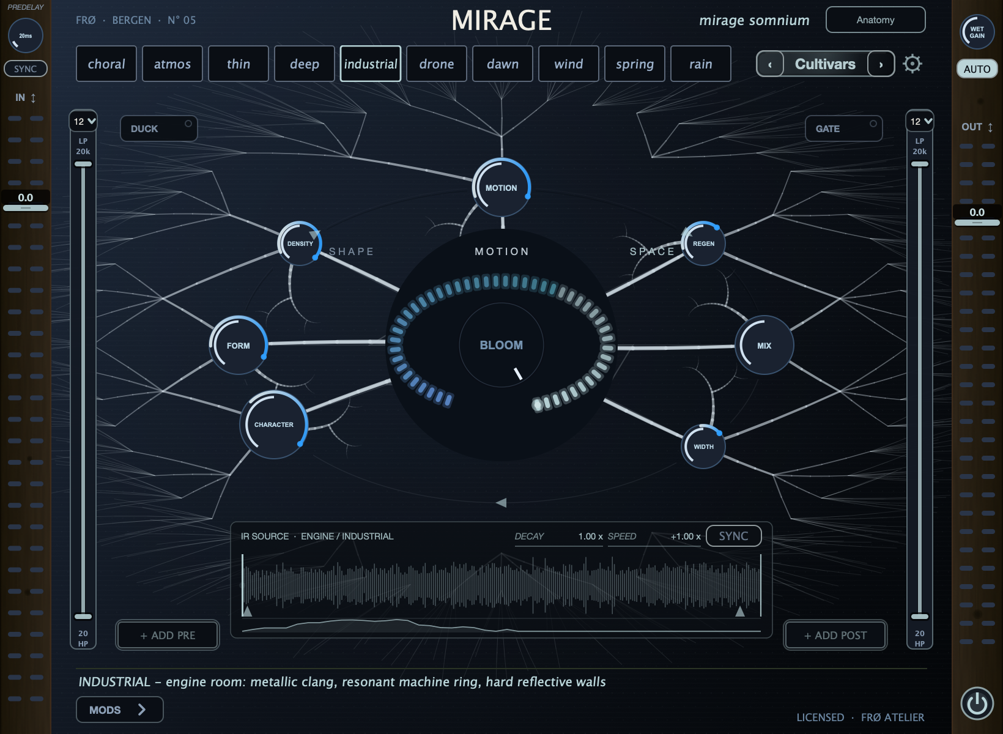Expand the Mods panel
The width and height of the screenshot is (1003, 734).
point(120,710)
